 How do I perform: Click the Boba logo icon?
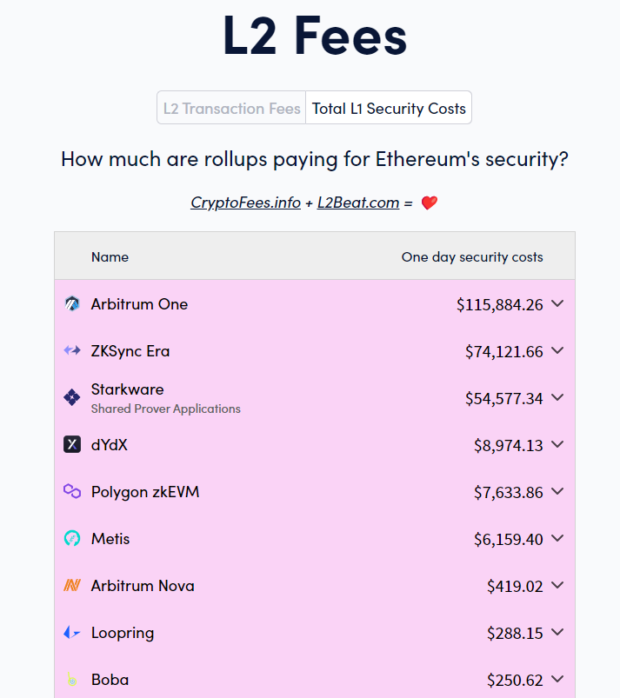(72, 679)
